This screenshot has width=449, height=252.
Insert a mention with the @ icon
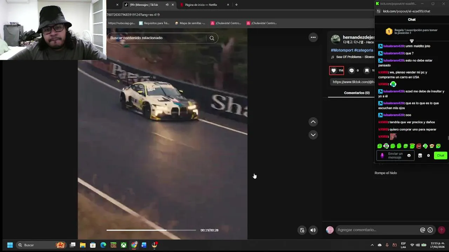pyautogui.click(x=423, y=230)
